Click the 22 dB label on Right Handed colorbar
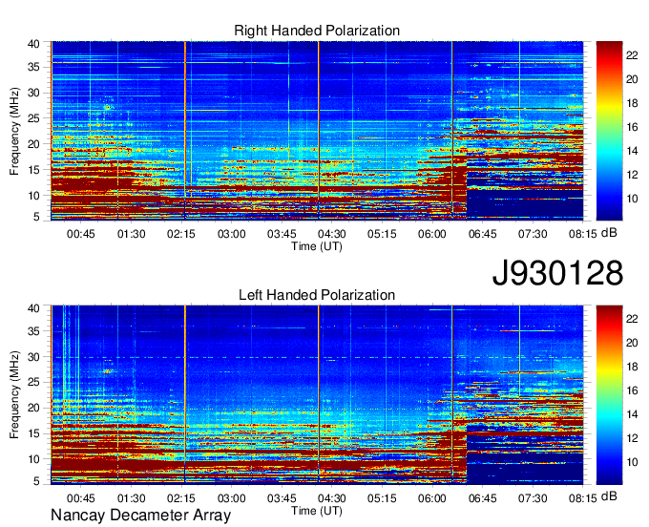Image resolution: width=649 pixels, height=527 pixels. [x=632, y=55]
